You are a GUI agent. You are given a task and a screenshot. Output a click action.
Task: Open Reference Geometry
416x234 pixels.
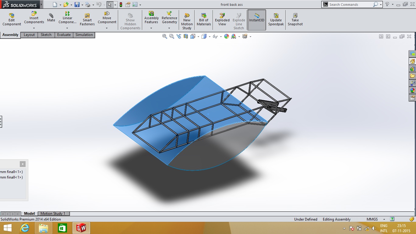[169, 17]
